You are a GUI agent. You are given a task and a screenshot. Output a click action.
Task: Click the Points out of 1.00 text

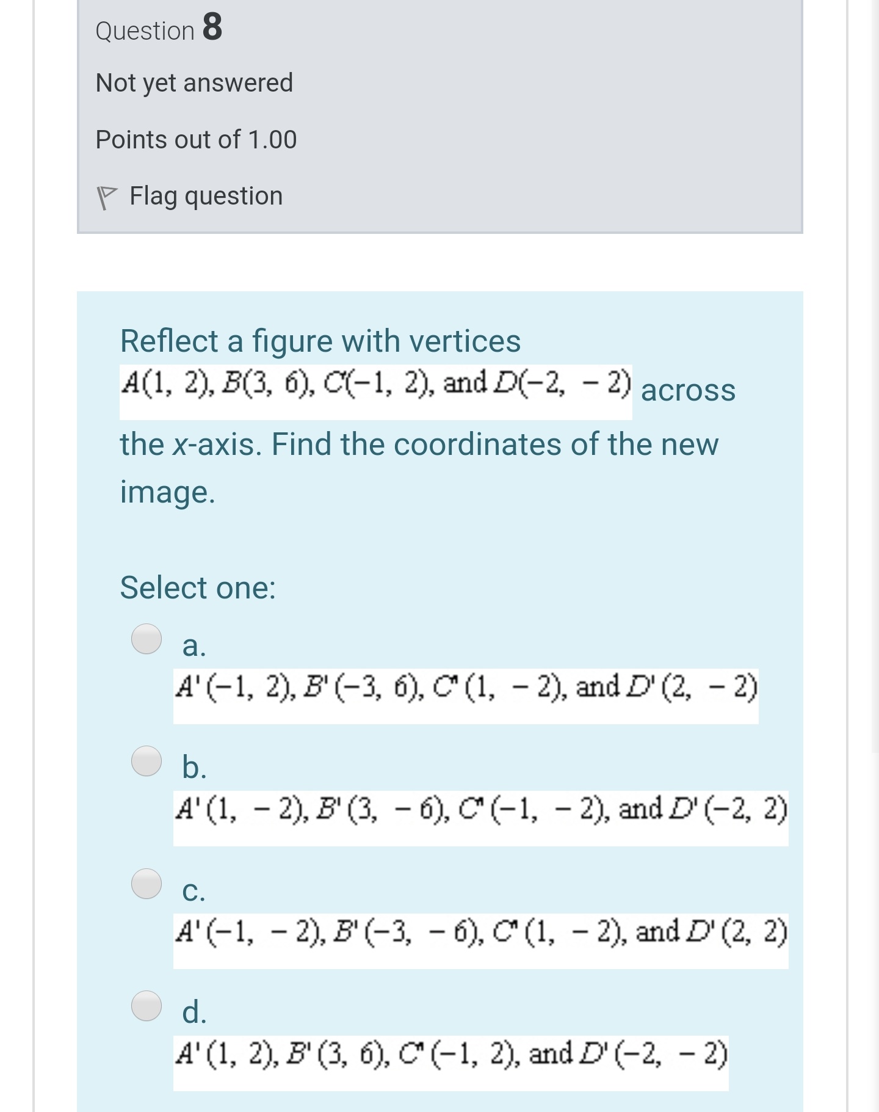pyautogui.click(x=196, y=139)
